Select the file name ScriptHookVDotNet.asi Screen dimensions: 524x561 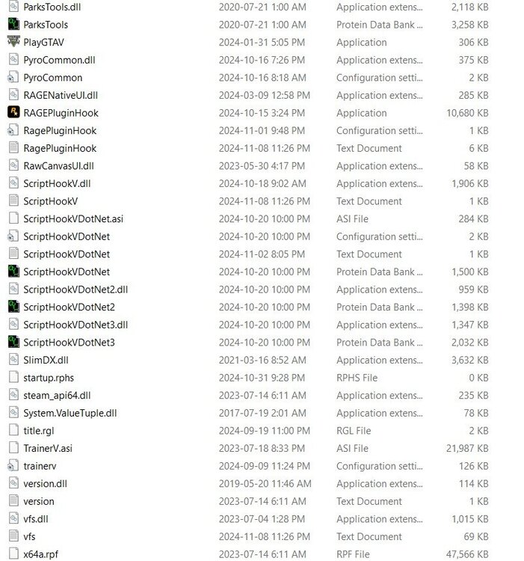(x=73, y=218)
